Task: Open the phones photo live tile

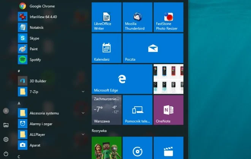Action: tap(168, 79)
